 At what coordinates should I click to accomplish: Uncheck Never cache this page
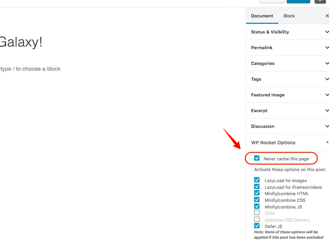pyautogui.click(x=257, y=158)
